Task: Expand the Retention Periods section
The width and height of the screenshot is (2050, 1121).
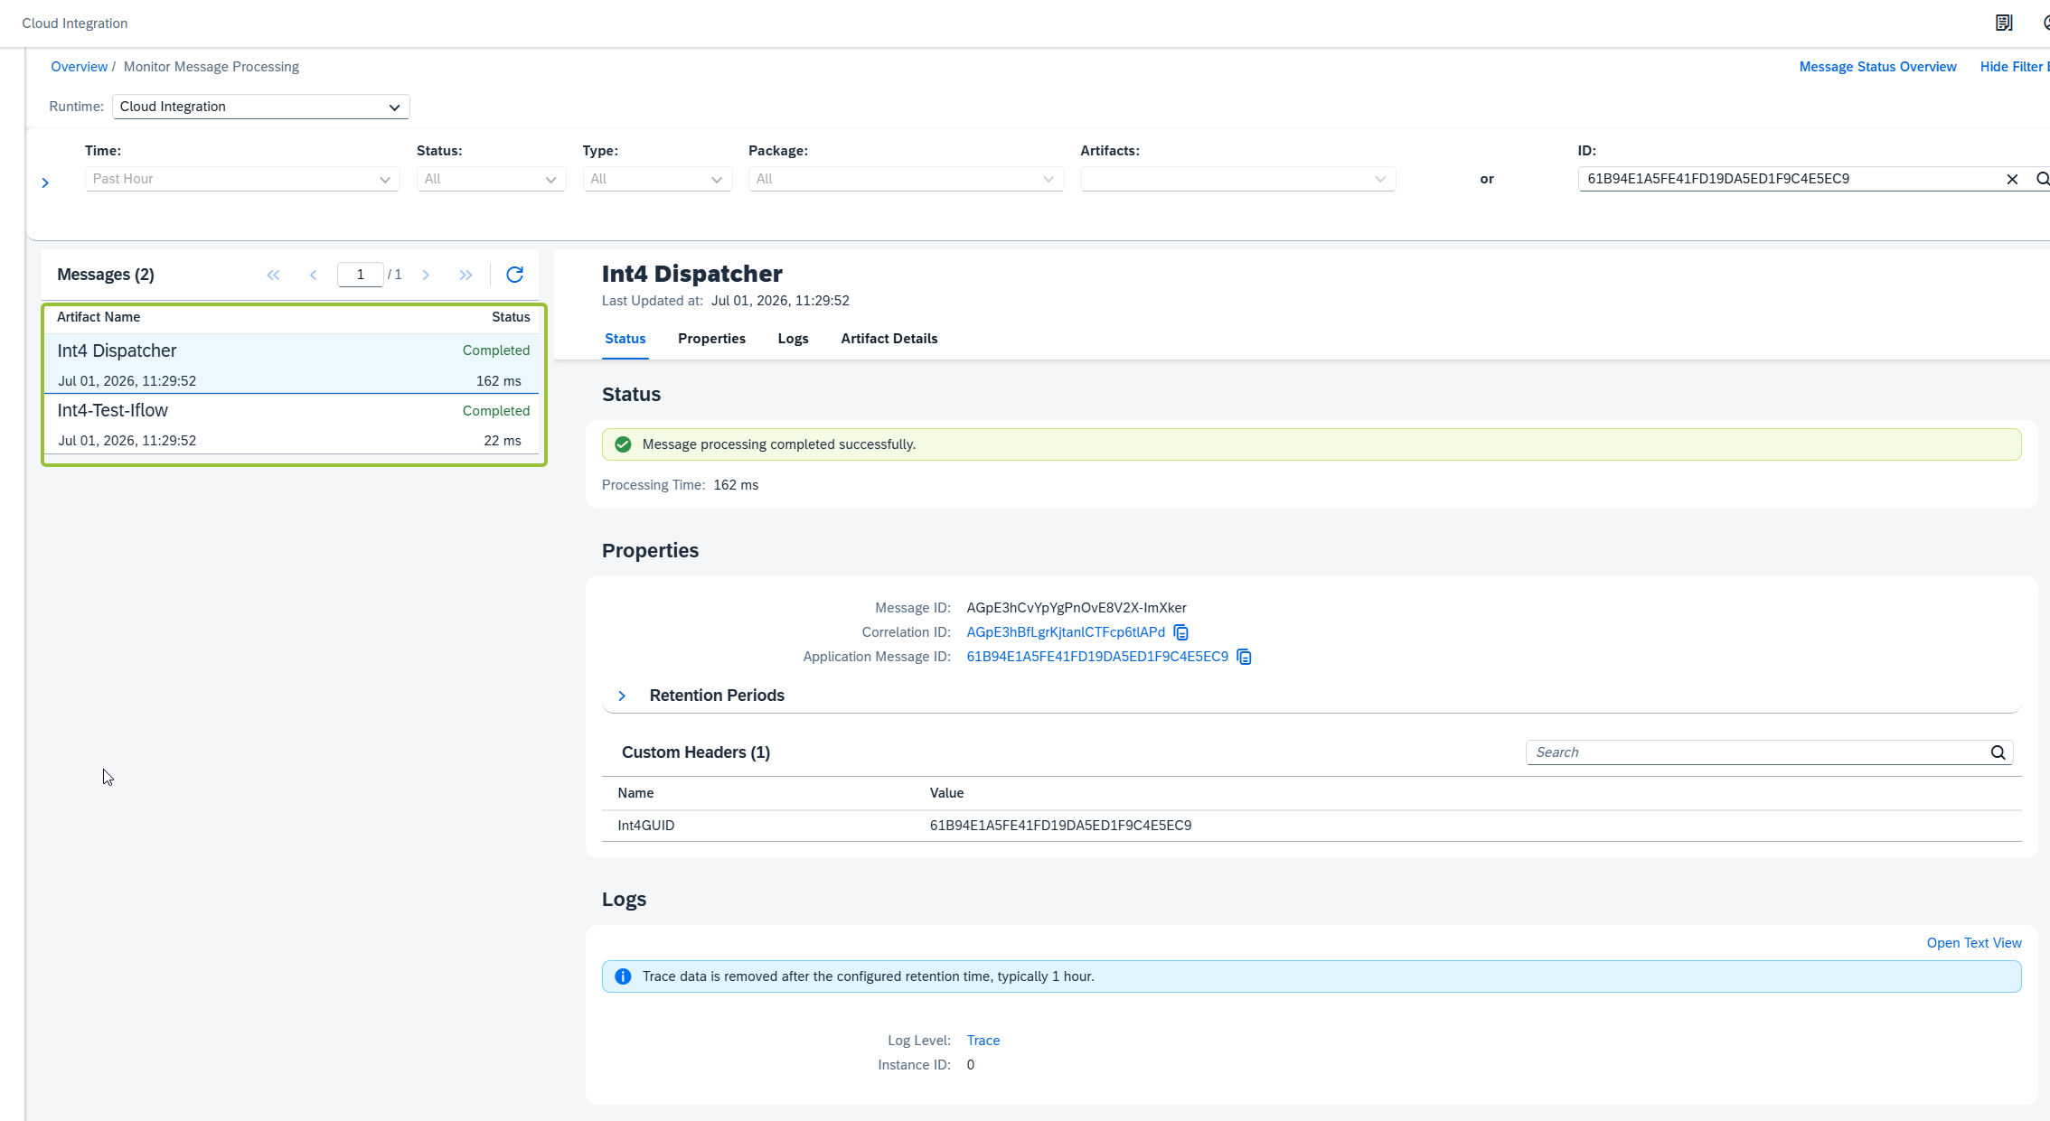Action: point(622,696)
